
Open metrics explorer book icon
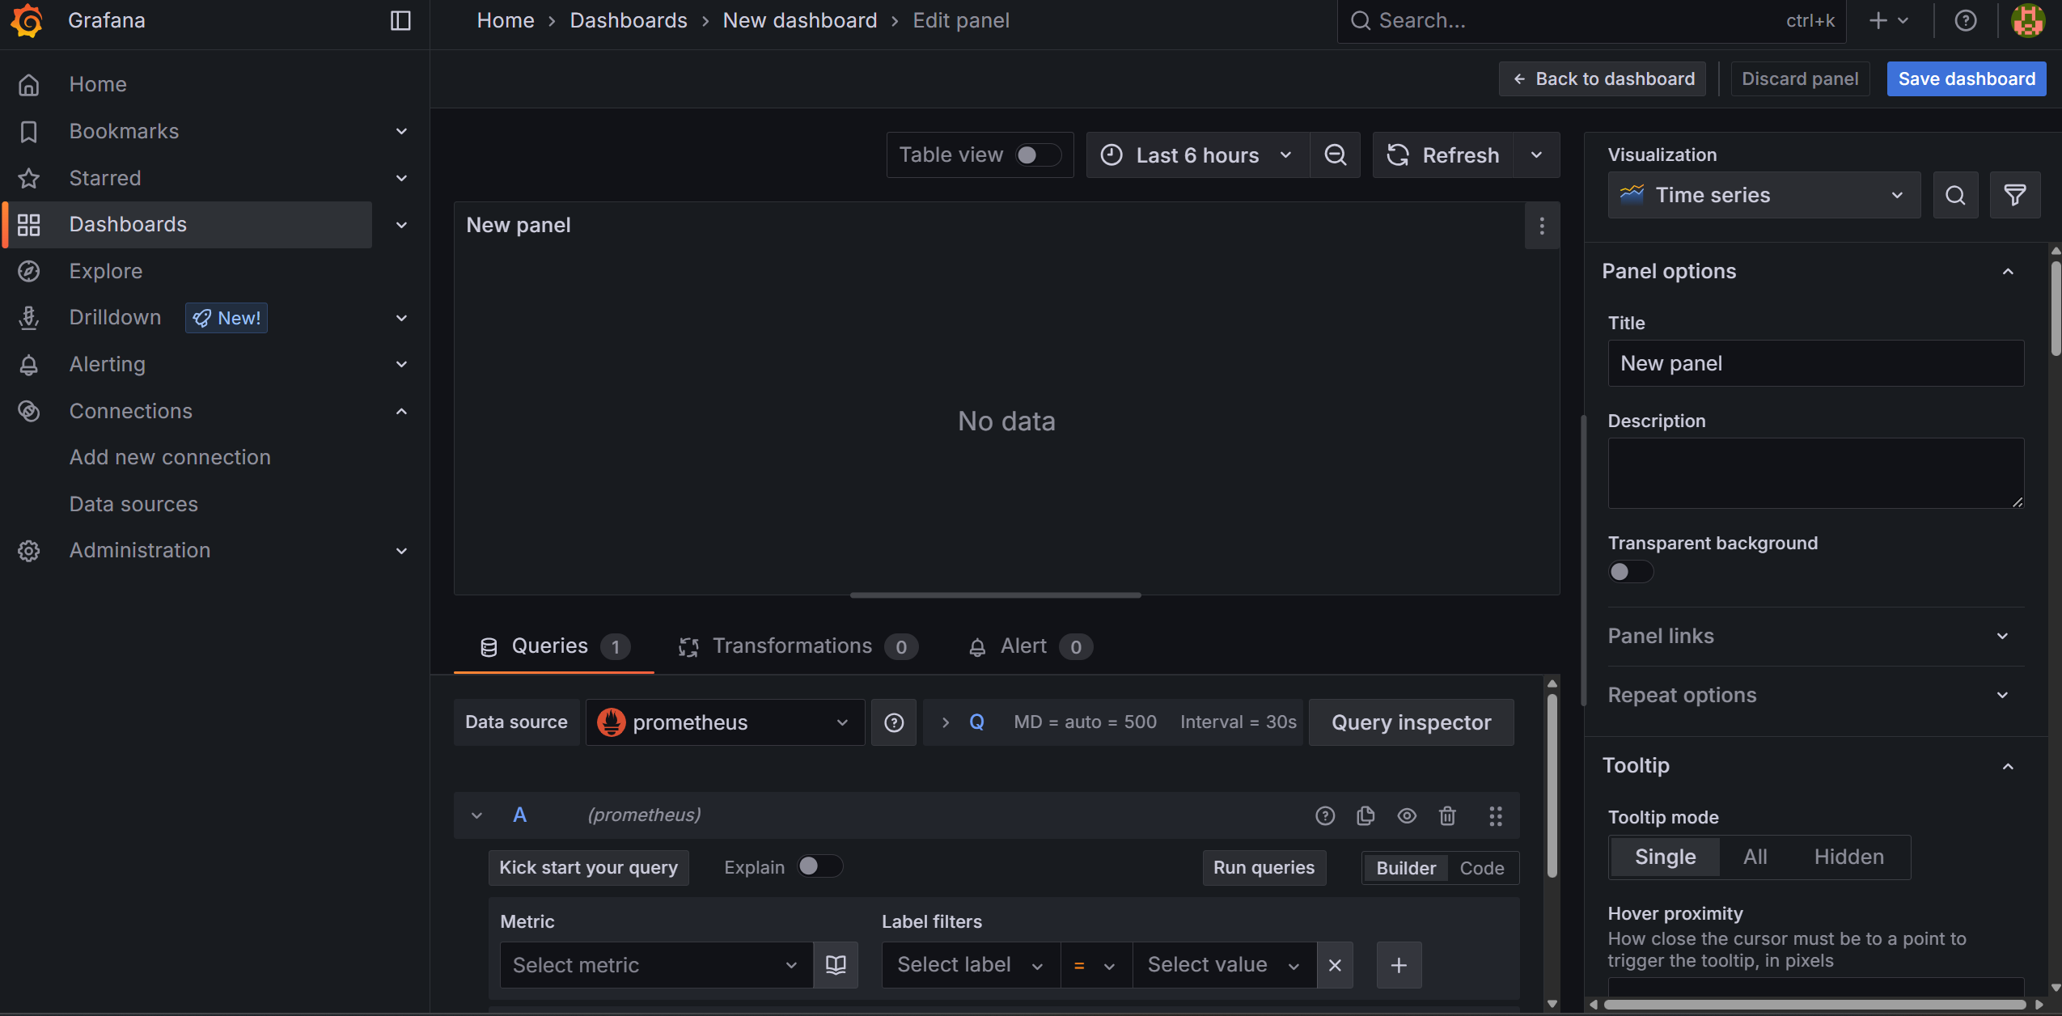(x=836, y=964)
